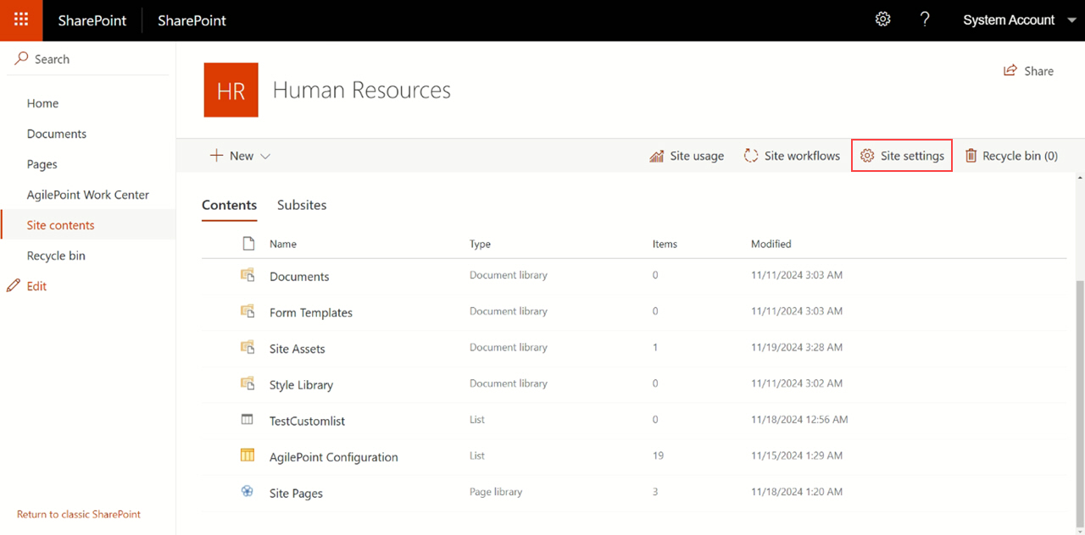Click the Site Pages library icon

coord(248,491)
